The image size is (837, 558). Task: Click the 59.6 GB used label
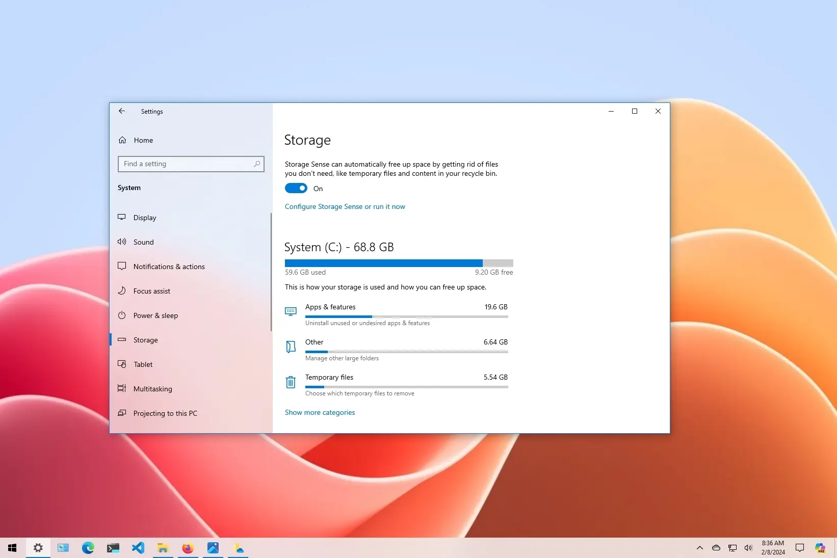point(305,272)
